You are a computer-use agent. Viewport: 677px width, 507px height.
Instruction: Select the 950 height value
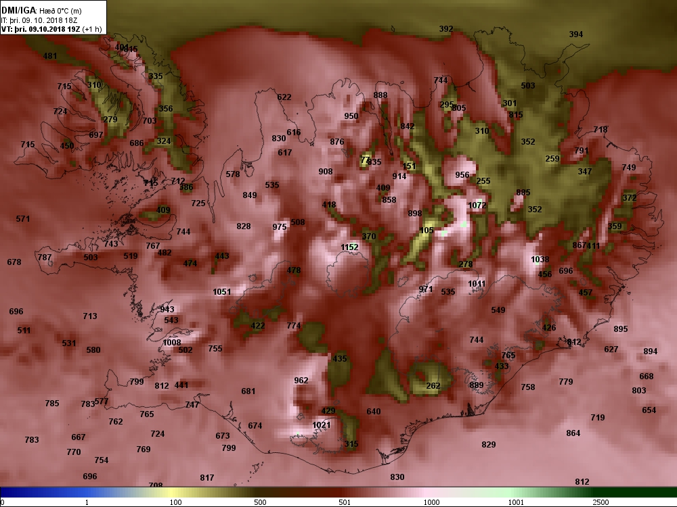pyautogui.click(x=351, y=116)
